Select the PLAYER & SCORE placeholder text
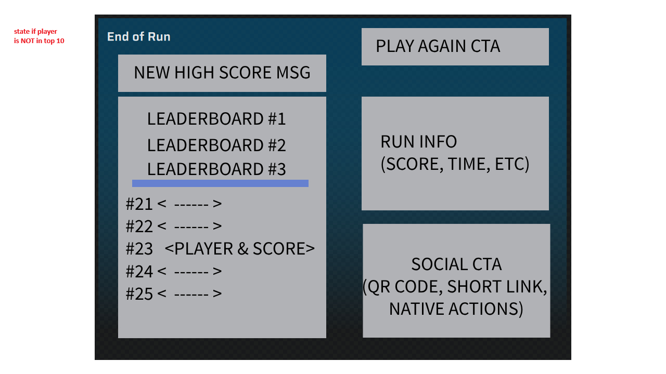666x374 pixels. coord(240,249)
